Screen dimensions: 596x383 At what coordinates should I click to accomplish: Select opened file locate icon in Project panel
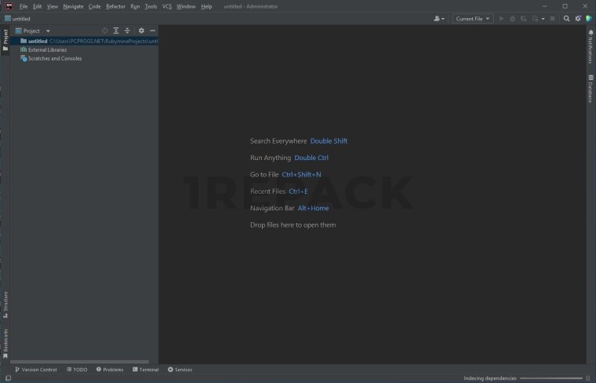pos(105,31)
